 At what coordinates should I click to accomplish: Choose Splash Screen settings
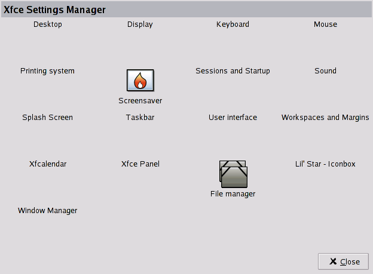point(48,118)
